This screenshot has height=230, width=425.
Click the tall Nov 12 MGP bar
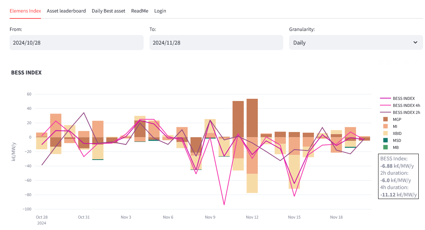click(x=252, y=118)
